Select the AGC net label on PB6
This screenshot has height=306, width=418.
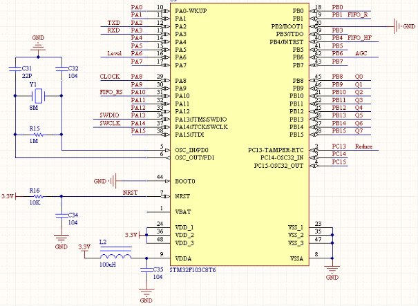(361, 53)
